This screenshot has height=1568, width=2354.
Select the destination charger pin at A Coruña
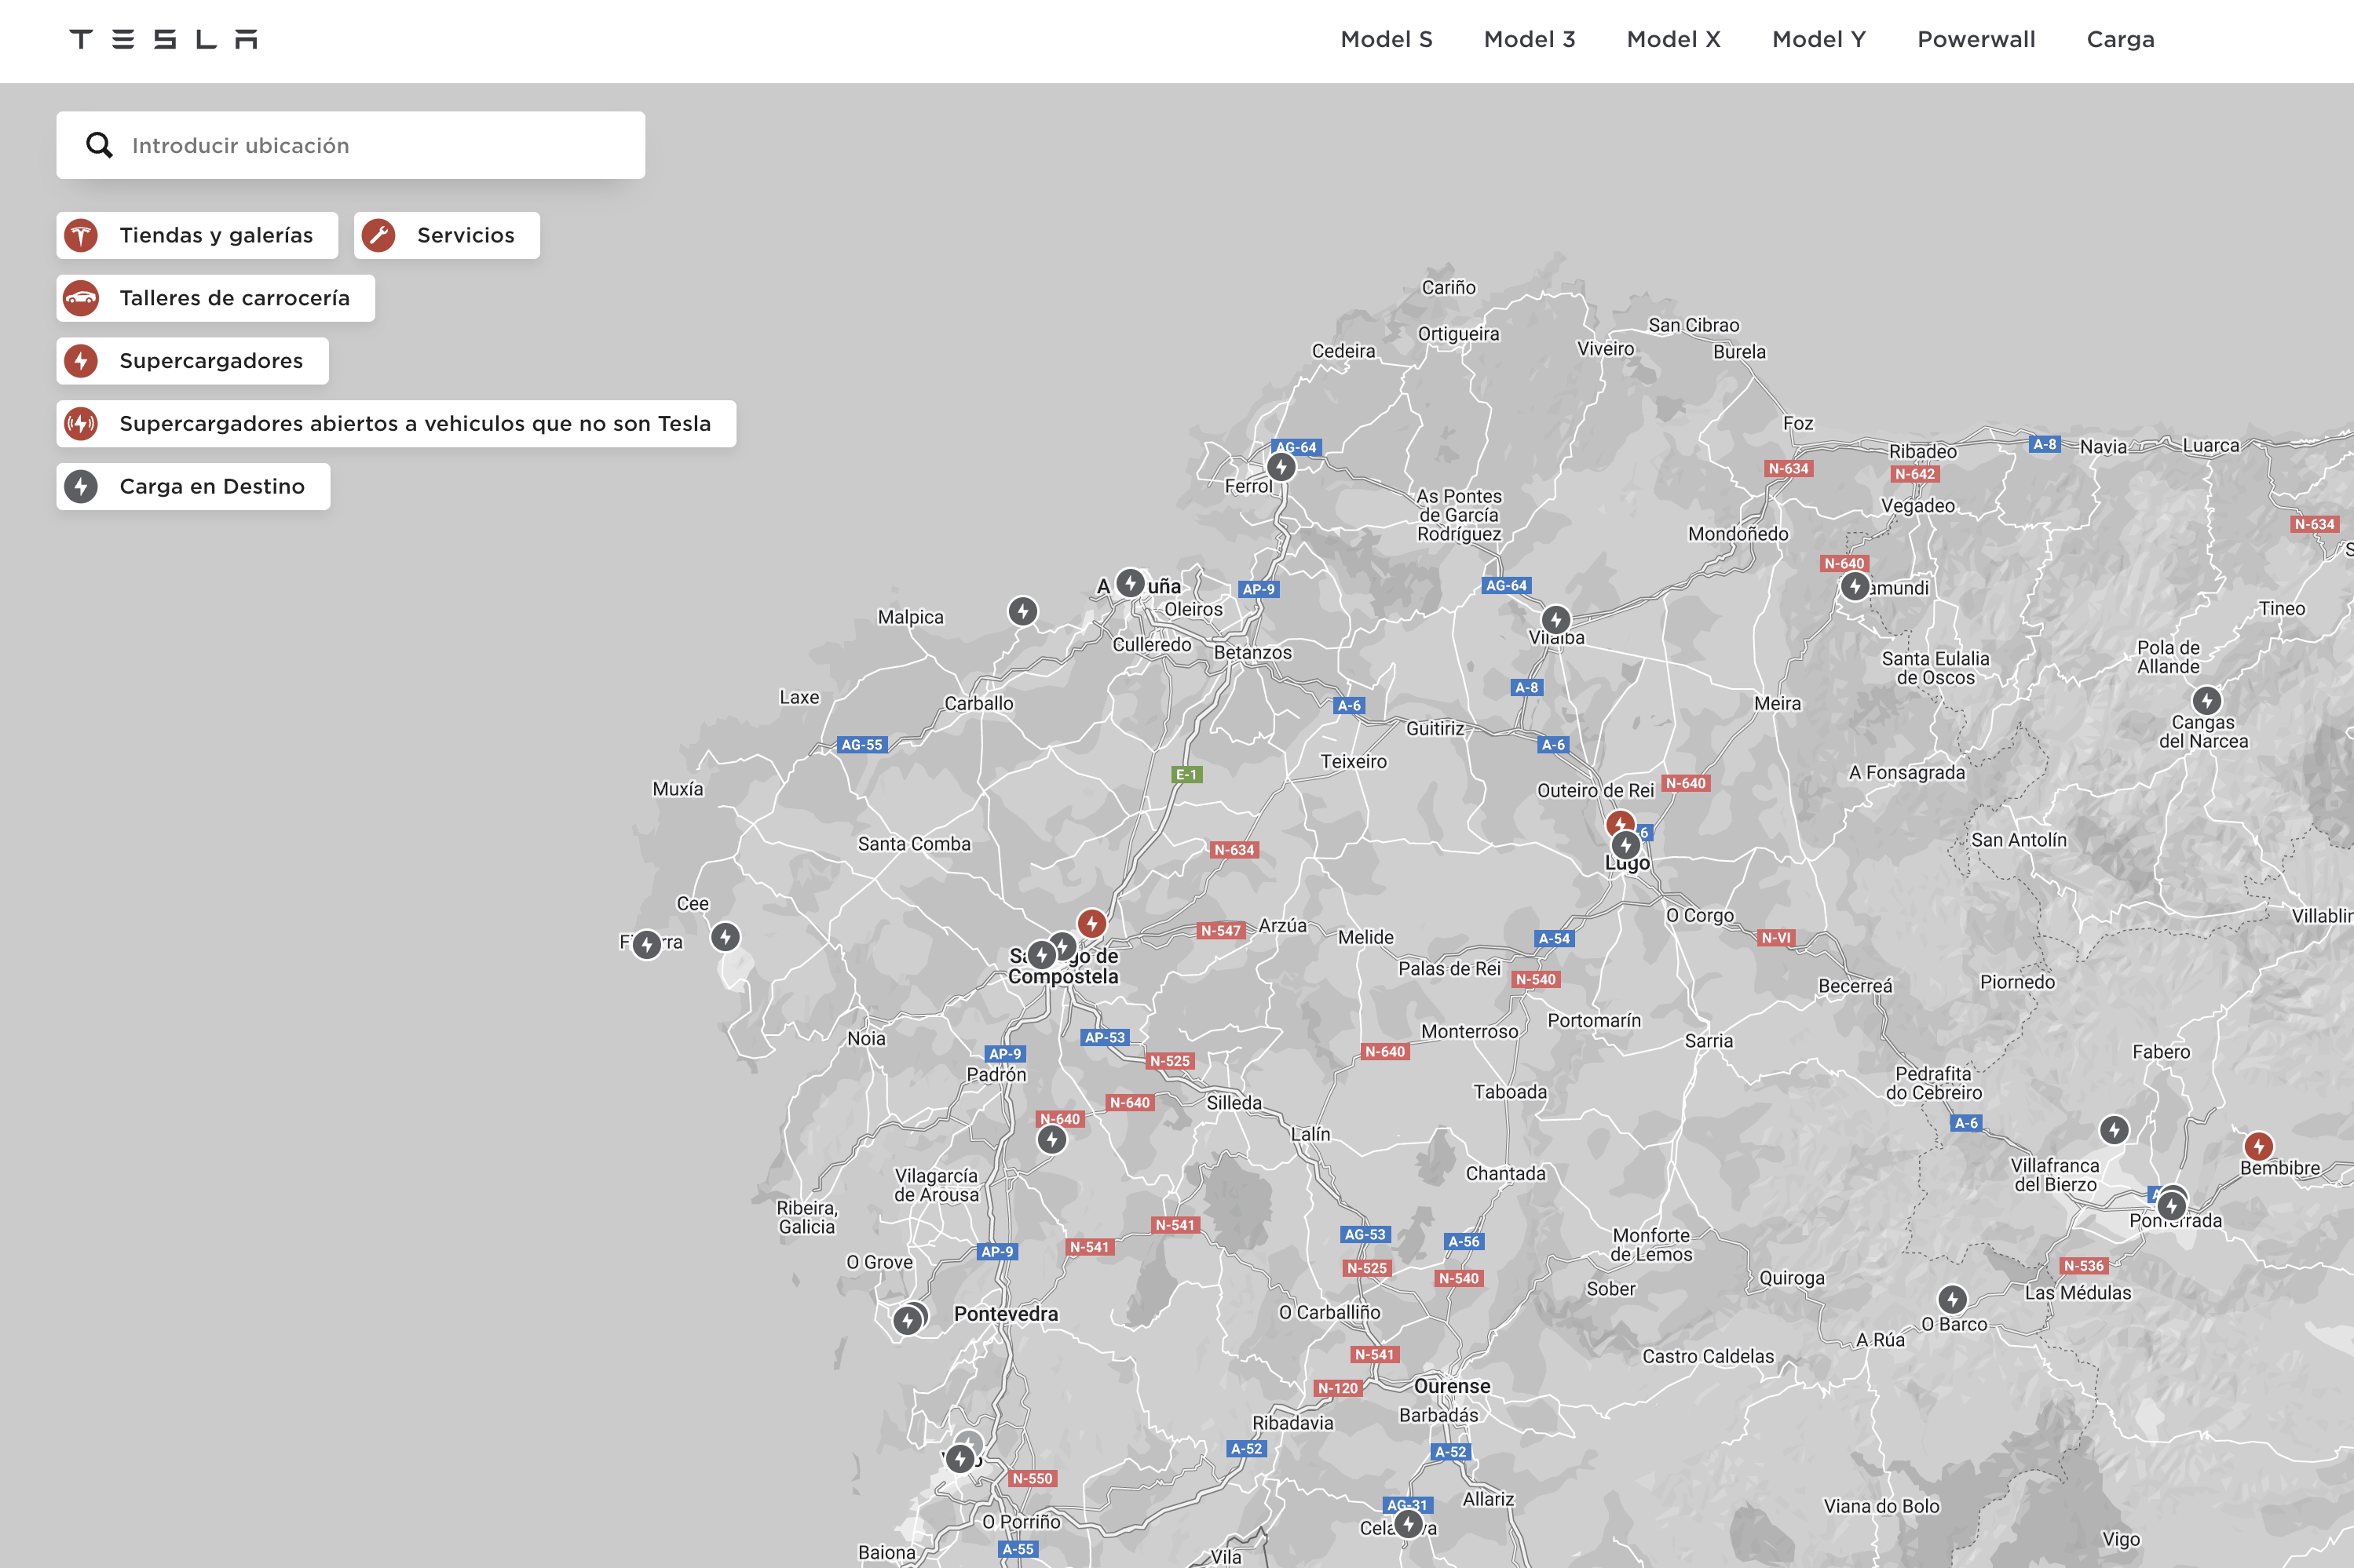tap(1131, 583)
